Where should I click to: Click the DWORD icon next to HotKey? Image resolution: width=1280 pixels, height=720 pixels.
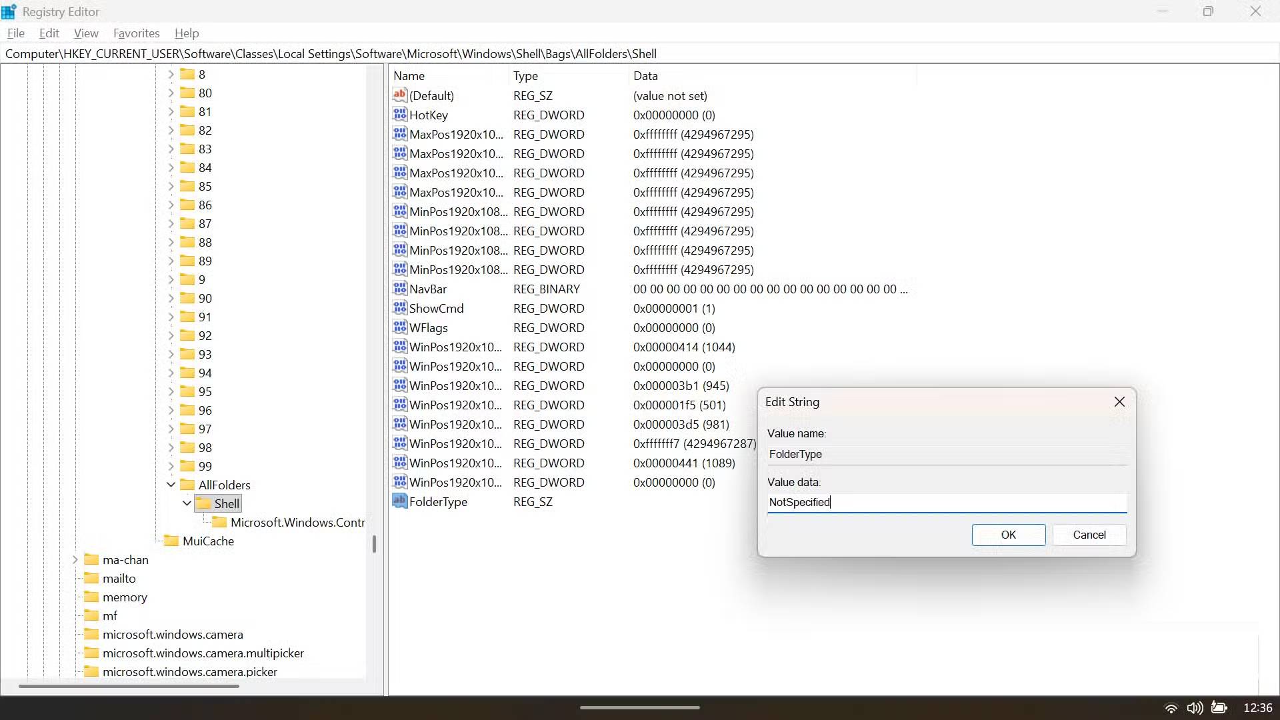pos(399,115)
